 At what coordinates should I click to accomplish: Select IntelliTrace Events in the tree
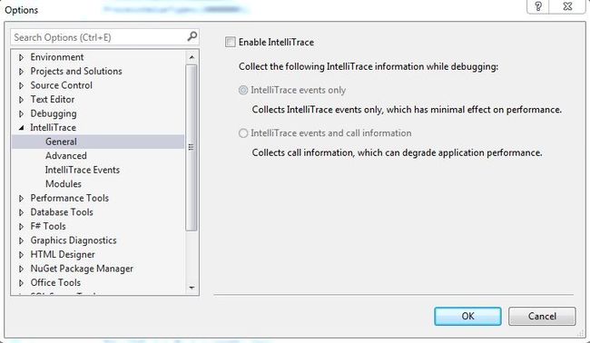click(x=83, y=170)
